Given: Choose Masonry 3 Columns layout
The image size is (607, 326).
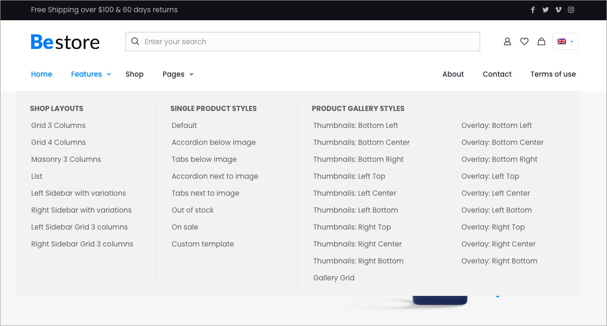Looking at the screenshot, I should [66, 159].
